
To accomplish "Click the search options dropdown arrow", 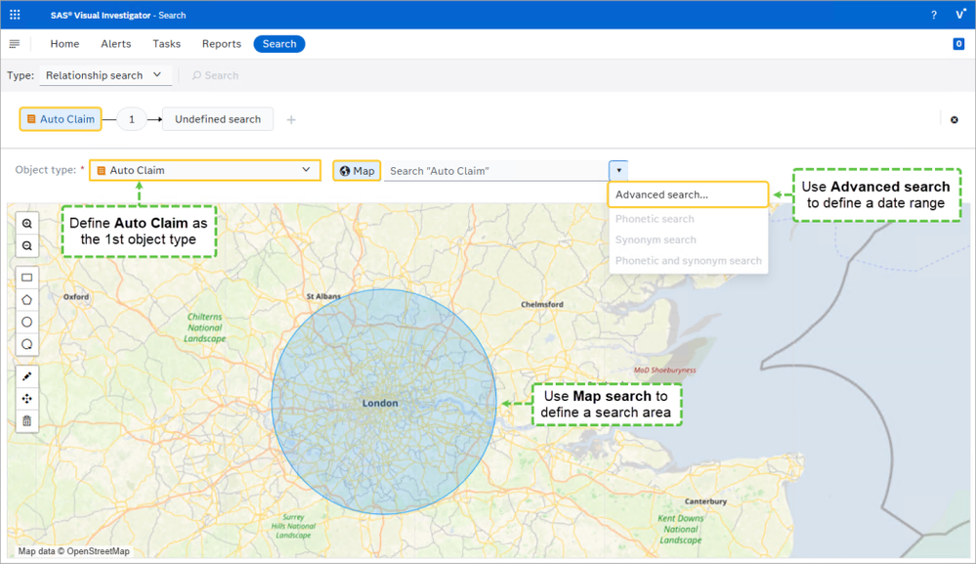I will click(x=618, y=171).
